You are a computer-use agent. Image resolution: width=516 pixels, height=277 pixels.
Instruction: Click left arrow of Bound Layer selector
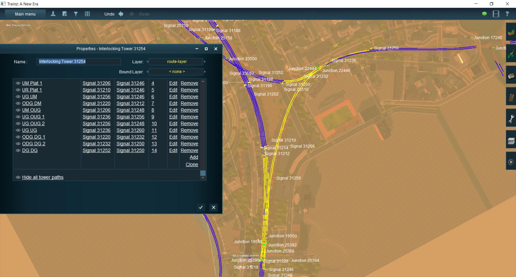[147, 72]
